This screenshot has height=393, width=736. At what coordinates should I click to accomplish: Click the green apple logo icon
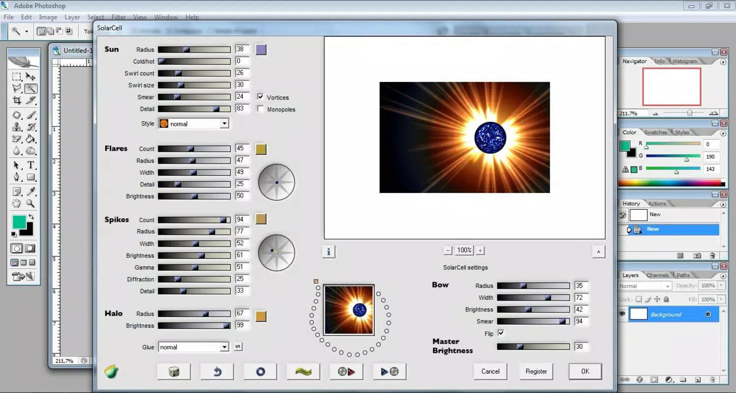point(112,371)
